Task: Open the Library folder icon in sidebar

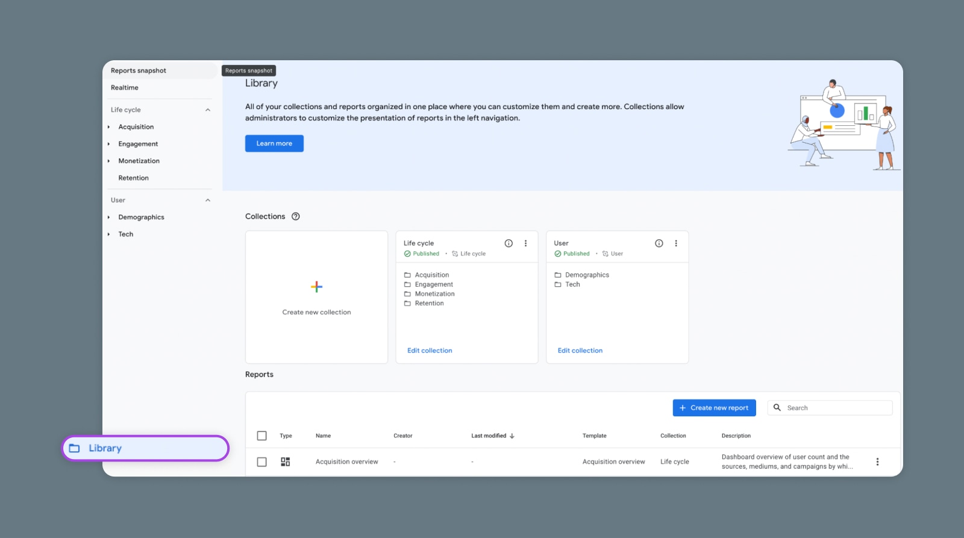Action: (x=74, y=448)
